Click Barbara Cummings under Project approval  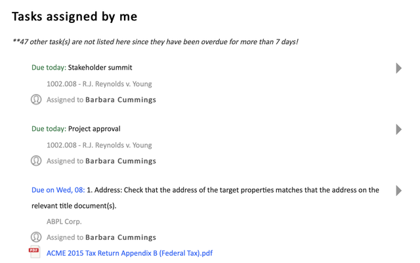(121, 161)
